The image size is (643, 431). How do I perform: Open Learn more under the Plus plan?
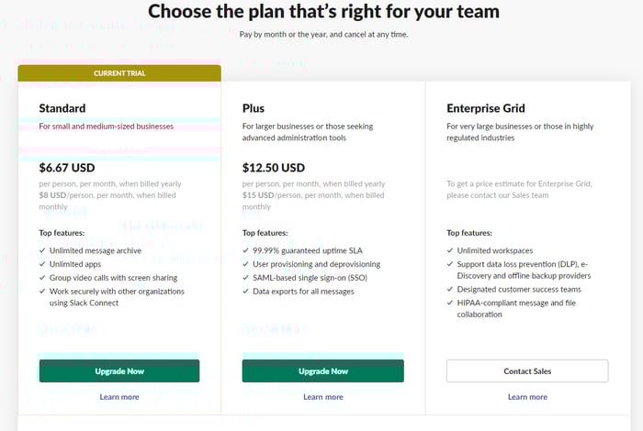pyautogui.click(x=322, y=397)
